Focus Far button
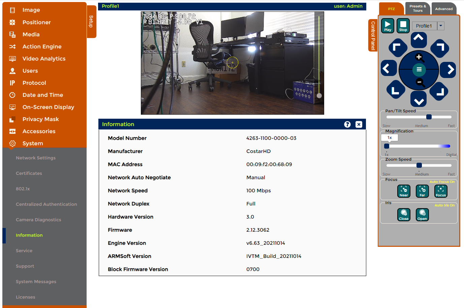The height and width of the screenshot is (308, 464). click(x=422, y=191)
